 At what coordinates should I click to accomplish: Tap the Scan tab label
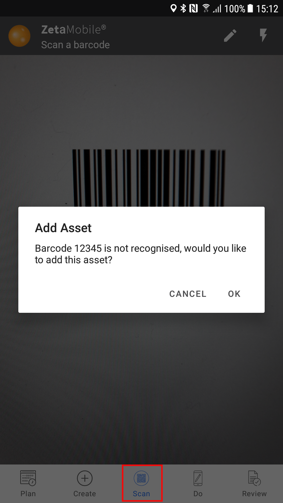click(x=141, y=494)
